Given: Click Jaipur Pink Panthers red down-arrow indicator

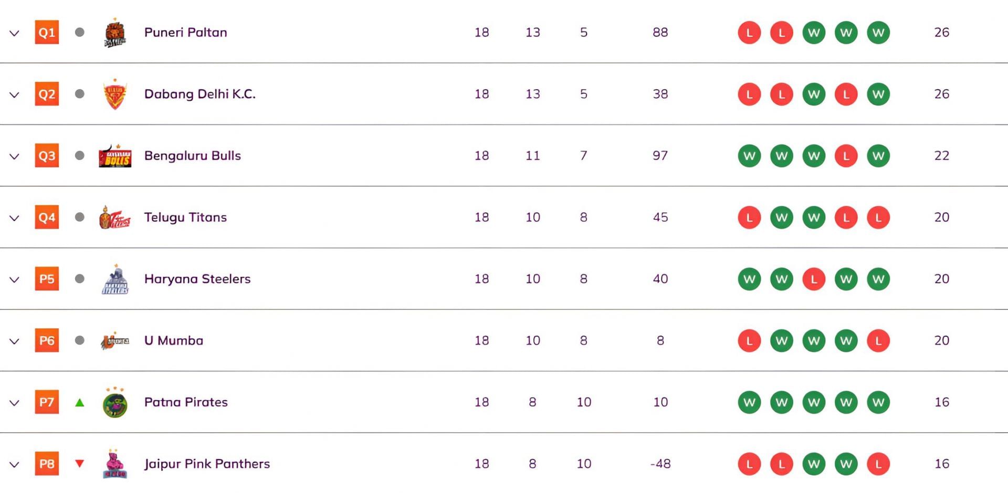Looking at the screenshot, I should [80, 464].
